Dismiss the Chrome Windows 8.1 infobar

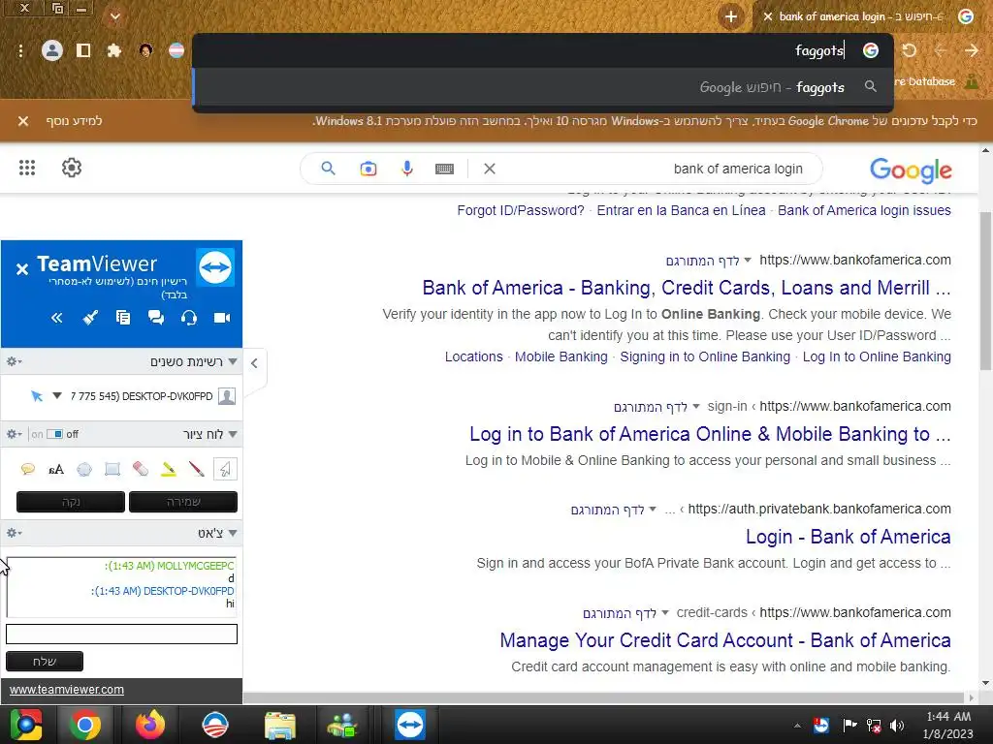23,121
